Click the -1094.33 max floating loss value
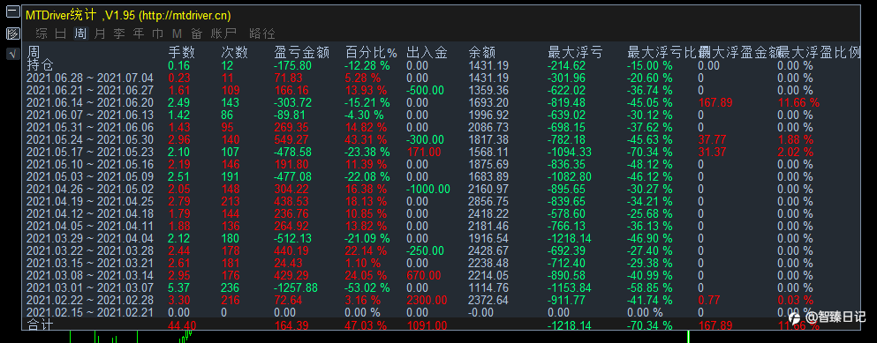 coord(570,152)
